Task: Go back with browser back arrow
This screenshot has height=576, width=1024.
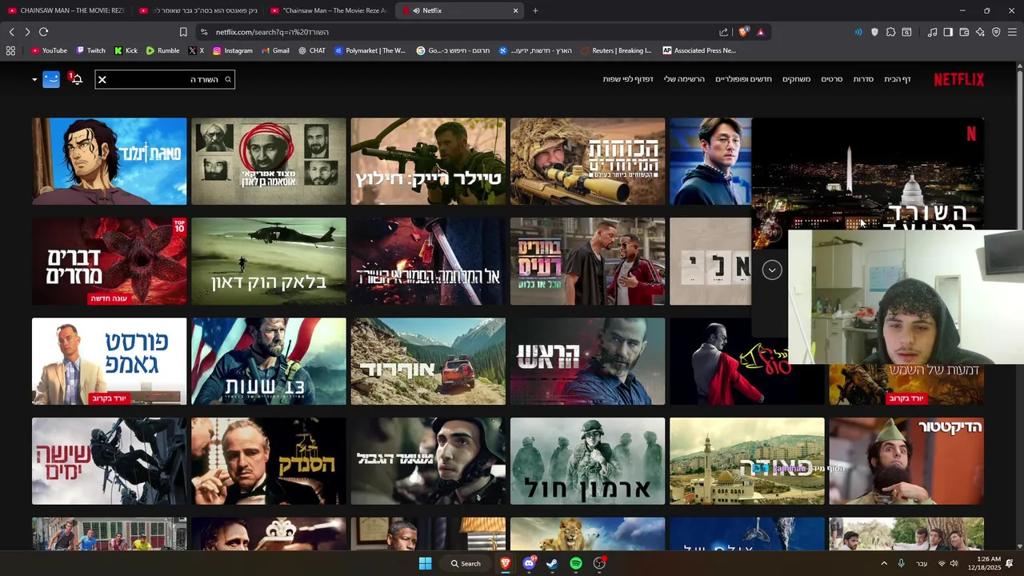Action: [x=11, y=32]
